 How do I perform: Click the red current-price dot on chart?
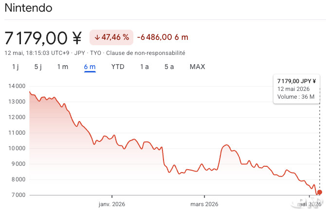click(x=320, y=193)
